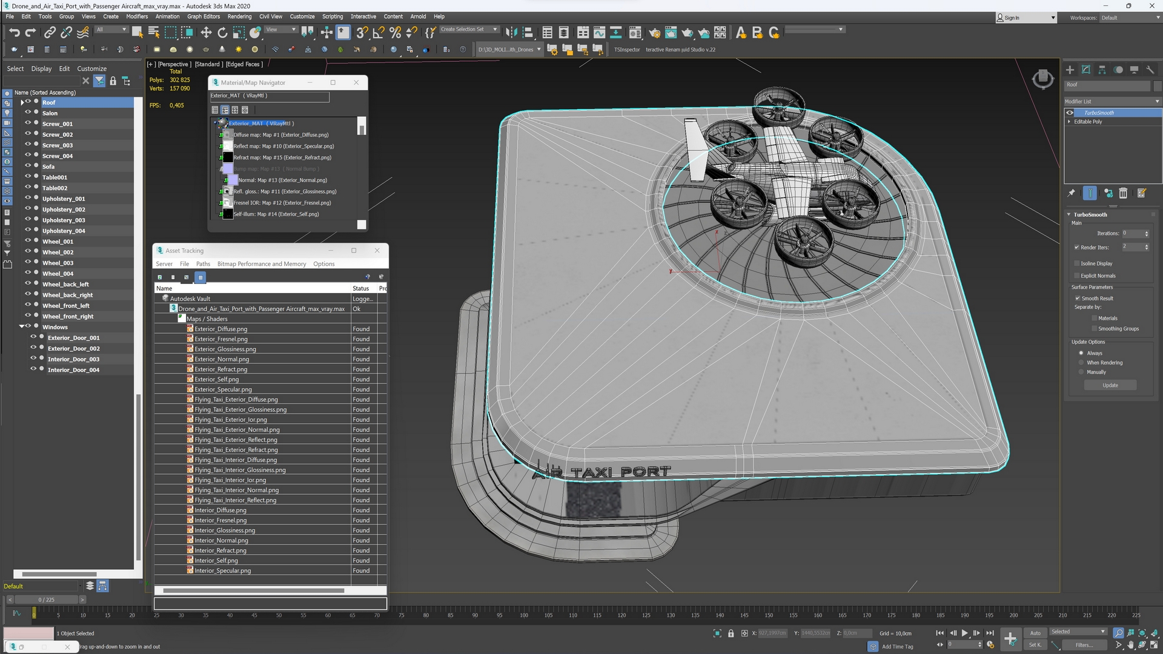Click the Filters button near key controls

[x=1084, y=645]
